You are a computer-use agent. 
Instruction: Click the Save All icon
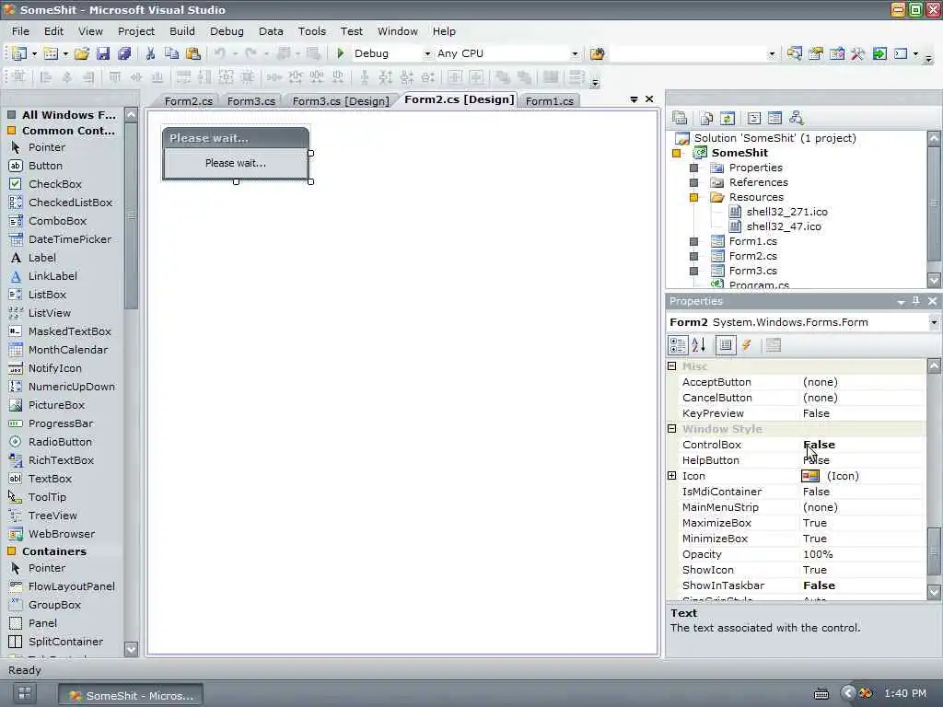pos(124,53)
